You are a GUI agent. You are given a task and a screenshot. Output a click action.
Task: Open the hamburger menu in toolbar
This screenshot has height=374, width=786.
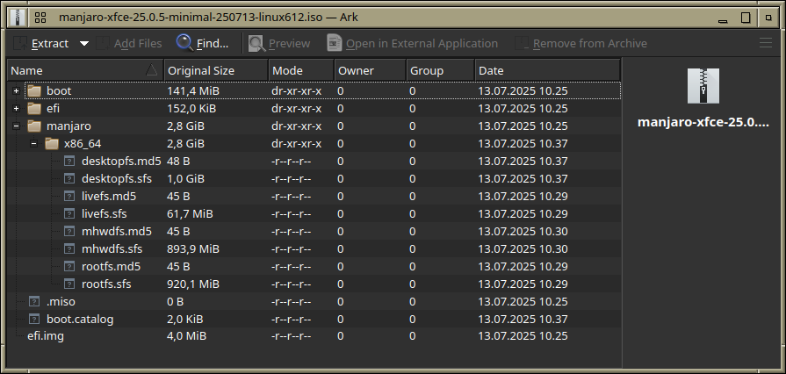(x=766, y=43)
